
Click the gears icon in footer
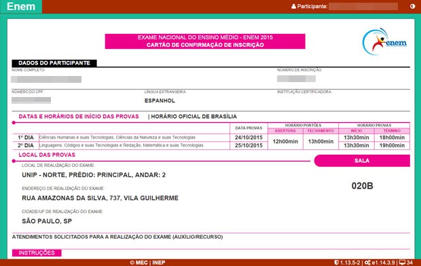pyautogui.click(x=367, y=262)
